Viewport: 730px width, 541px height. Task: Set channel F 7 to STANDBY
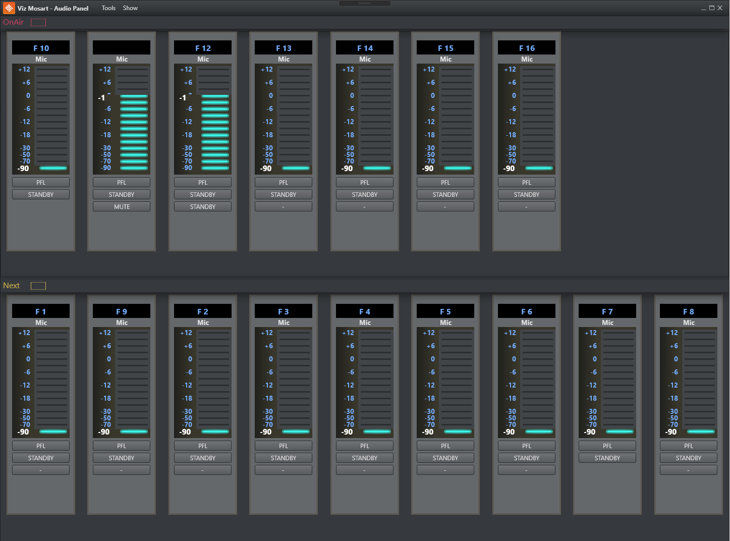607,458
